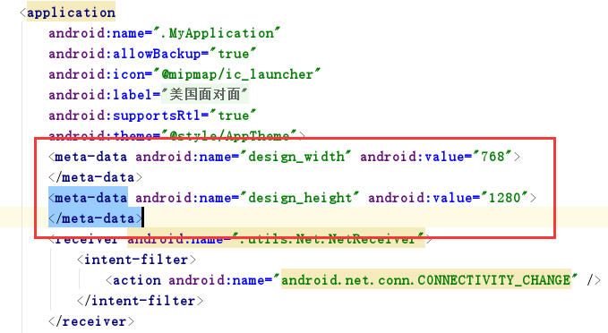Click the android:allowBackup attribute

tap(124, 54)
